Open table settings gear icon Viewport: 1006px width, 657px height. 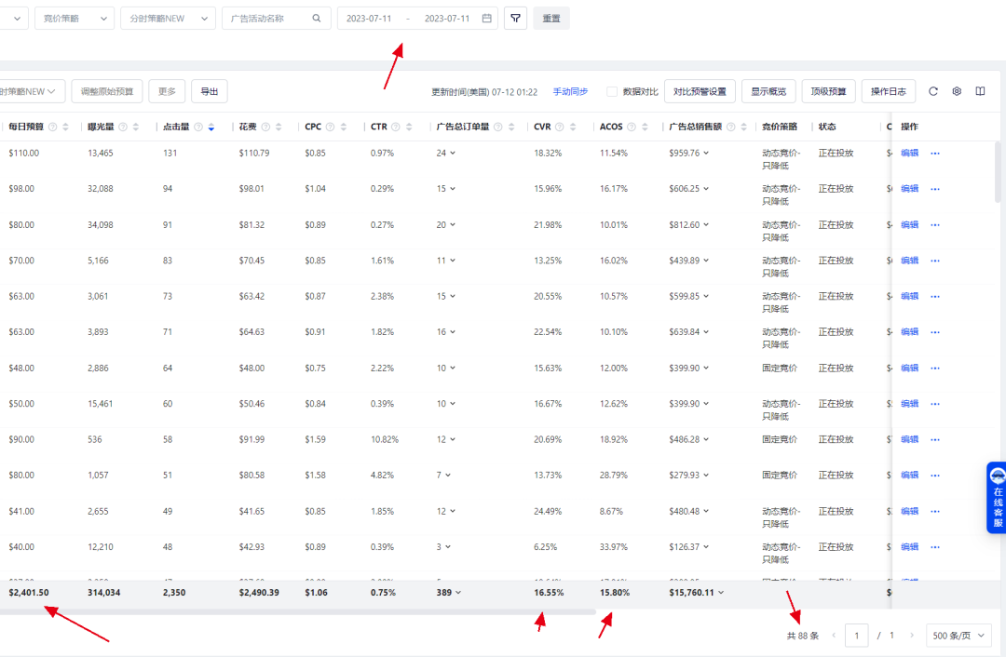point(957,91)
